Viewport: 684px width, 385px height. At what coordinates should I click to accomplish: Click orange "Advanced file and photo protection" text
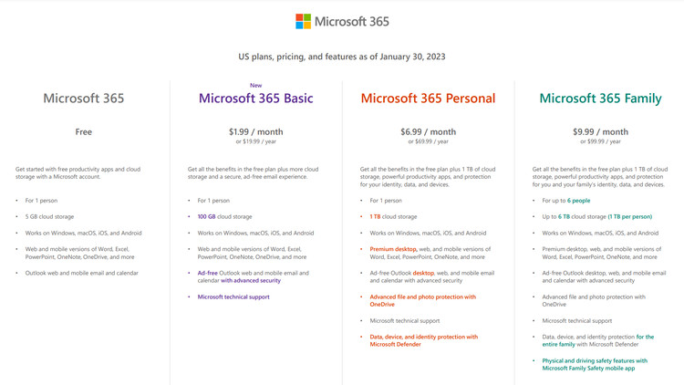coord(422,297)
